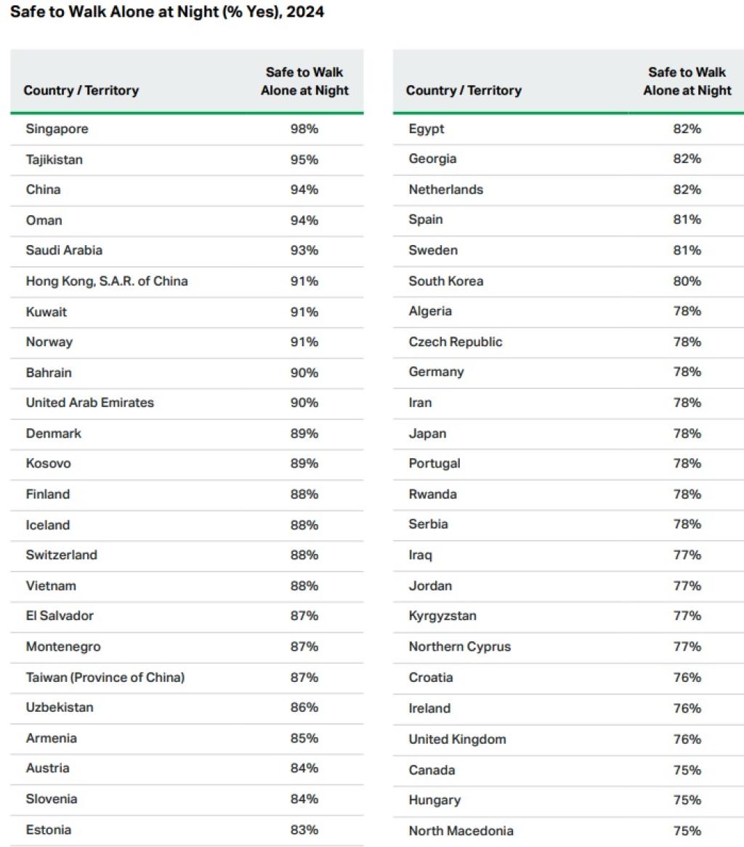Click the North Macedonia entry
The width and height of the screenshot is (744, 847).
point(461,830)
